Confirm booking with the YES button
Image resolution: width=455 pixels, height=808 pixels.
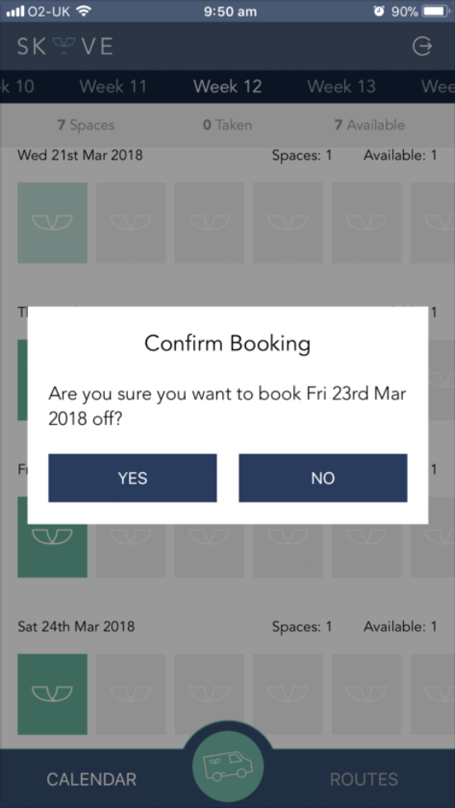tap(132, 478)
